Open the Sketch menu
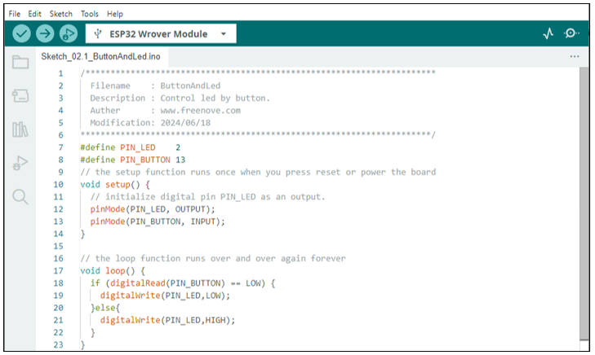Image resolution: width=595 pixels, height=355 pixels. (60, 14)
